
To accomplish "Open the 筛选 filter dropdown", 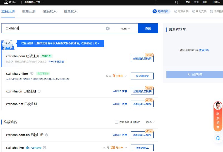I will point(150,122).
